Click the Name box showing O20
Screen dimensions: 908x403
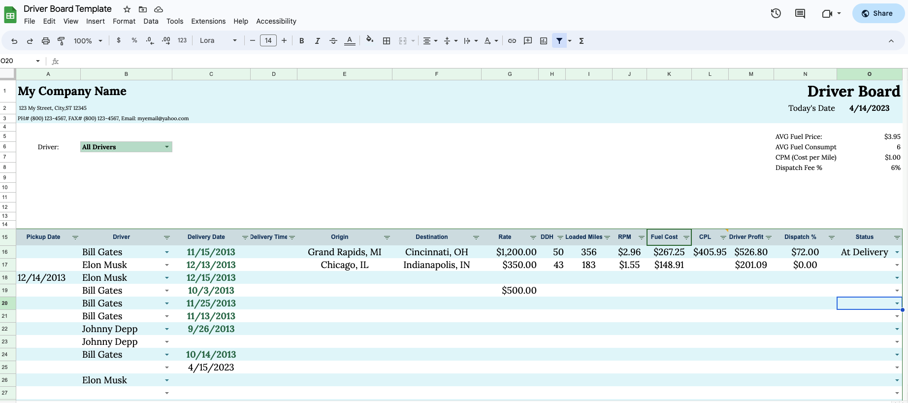coord(21,61)
